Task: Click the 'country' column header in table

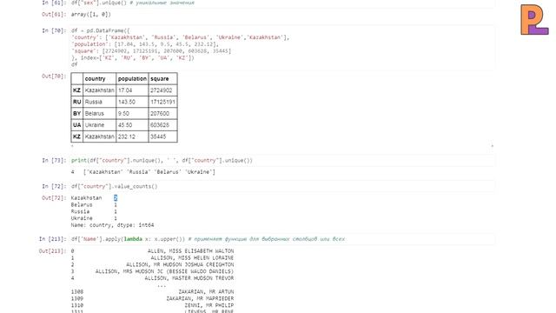Action: (x=99, y=79)
